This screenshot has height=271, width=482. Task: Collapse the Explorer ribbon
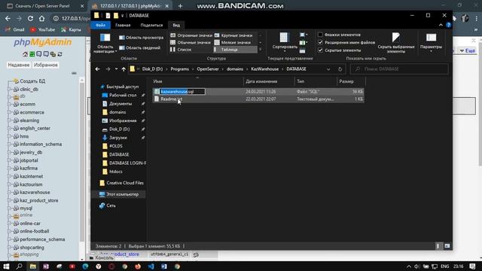pos(441,25)
